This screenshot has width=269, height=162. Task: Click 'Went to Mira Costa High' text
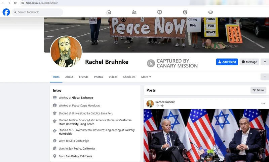click(74, 141)
